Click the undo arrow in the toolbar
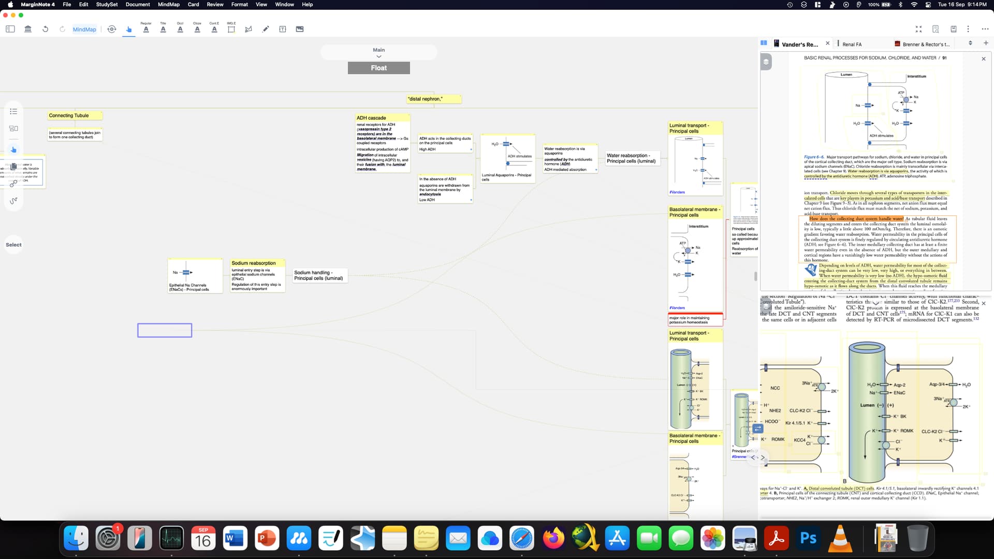This screenshot has height=559, width=994. (x=45, y=29)
